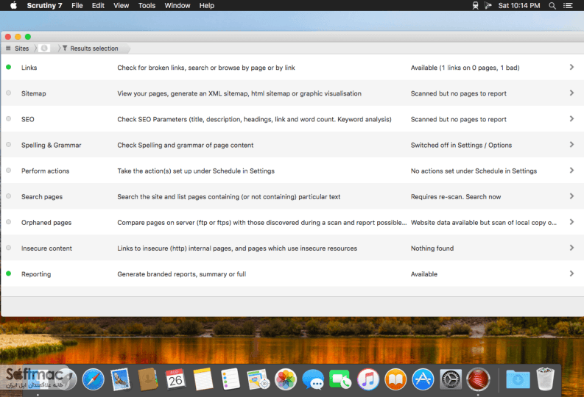Open Safari from the Dock
Screen dimensions: 584x397
(93, 379)
